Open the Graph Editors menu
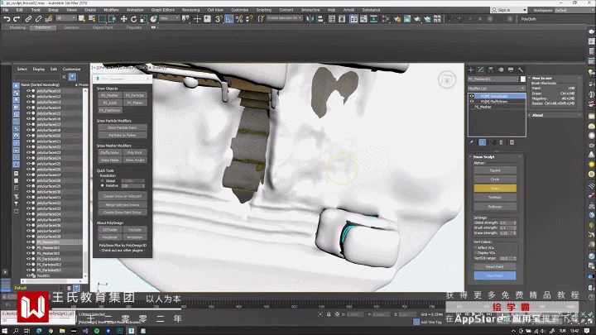 point(163,10)
